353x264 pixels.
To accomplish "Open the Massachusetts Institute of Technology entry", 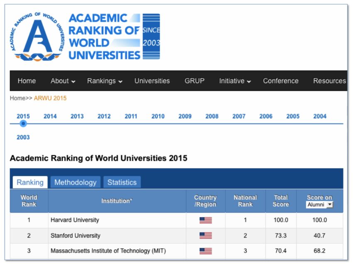I will coord(108,251).
